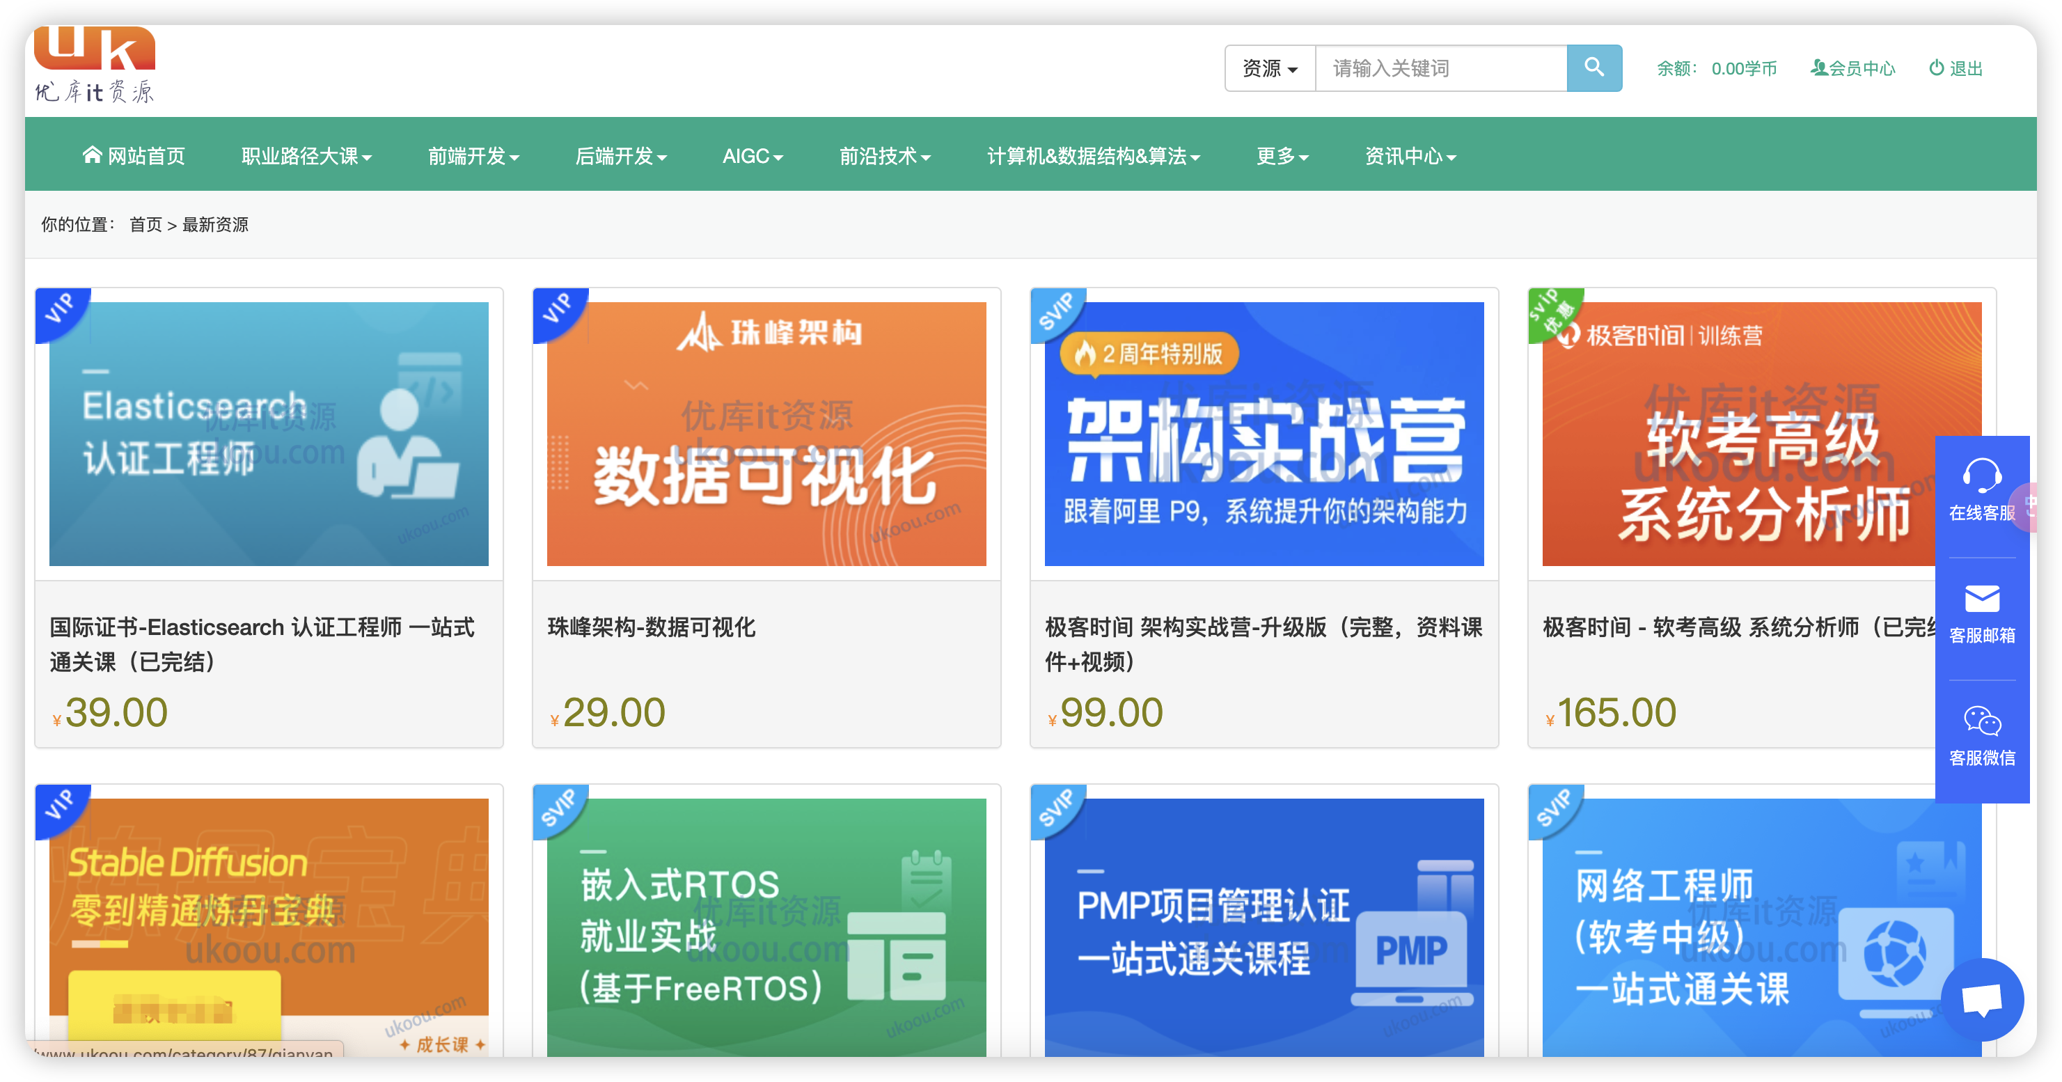The image size is (2062, 1082).
Task: Focus the 请输入关键词 search field
Action: pos(1441,68)
